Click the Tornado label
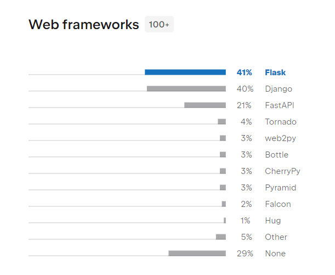Viewport: 335px width, 275px height. coord(281,122)
